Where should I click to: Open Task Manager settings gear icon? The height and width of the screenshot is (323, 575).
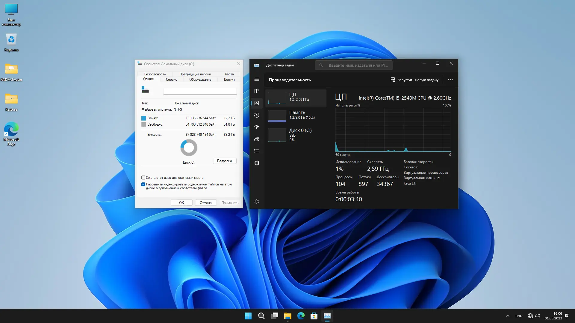pos(257,202)
